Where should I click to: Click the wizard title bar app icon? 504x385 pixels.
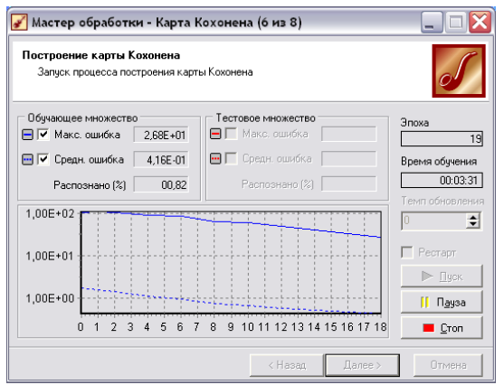pos(19,23)
